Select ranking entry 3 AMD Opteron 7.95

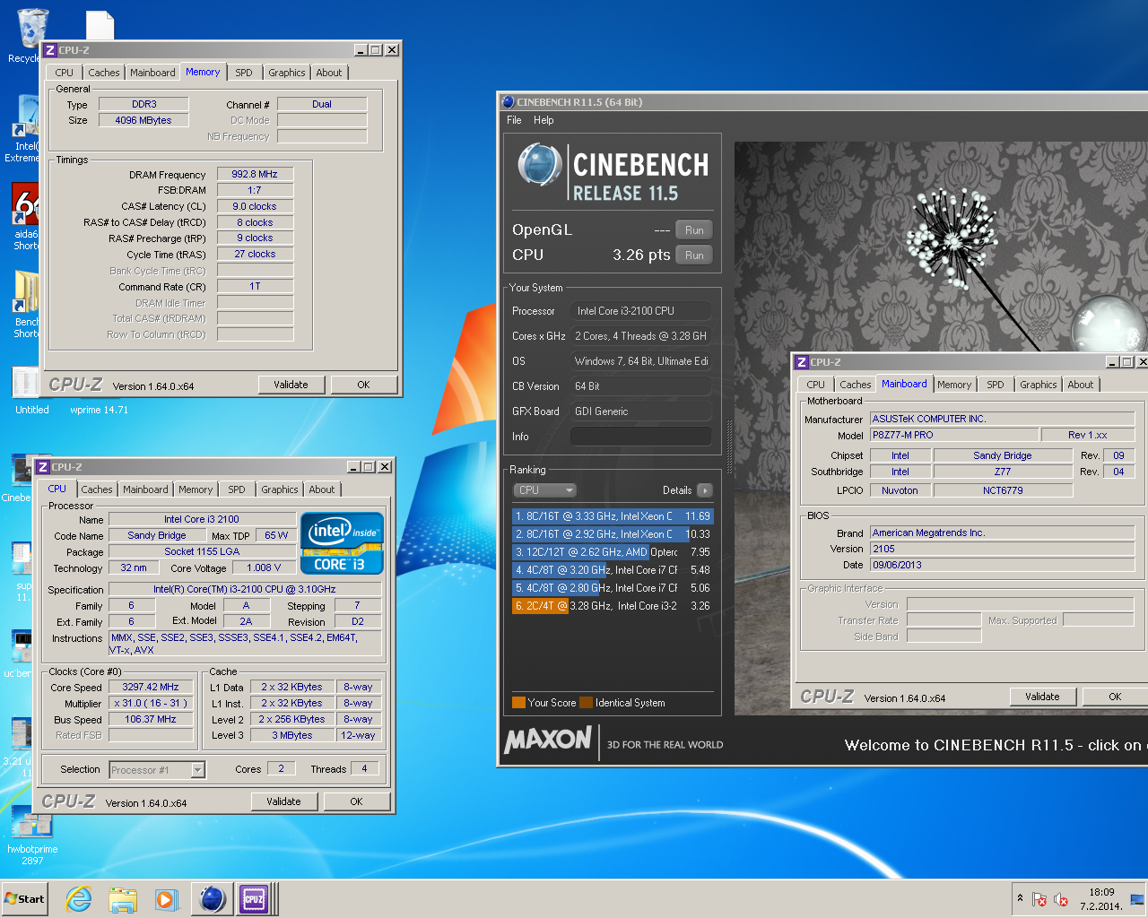[613, 552]
